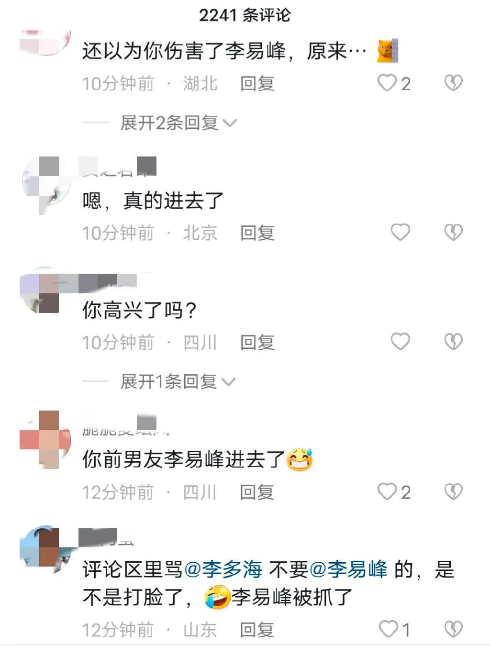Tap the chevron next to 展开2条回复
This screenshot has width=490, height=646.
tap(230, 123)
